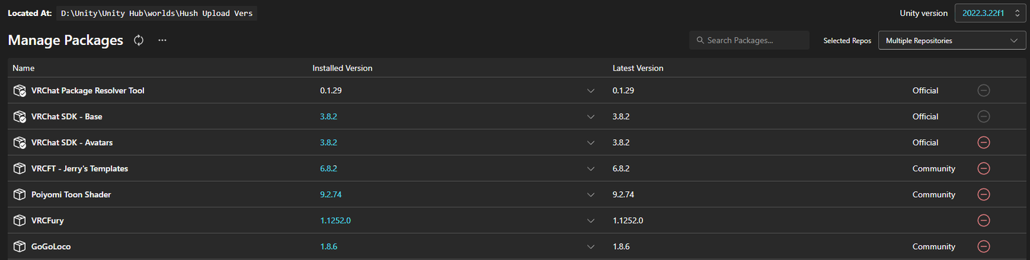
Task: Sort by the Name column header
Action: click(x=24, y=68)
